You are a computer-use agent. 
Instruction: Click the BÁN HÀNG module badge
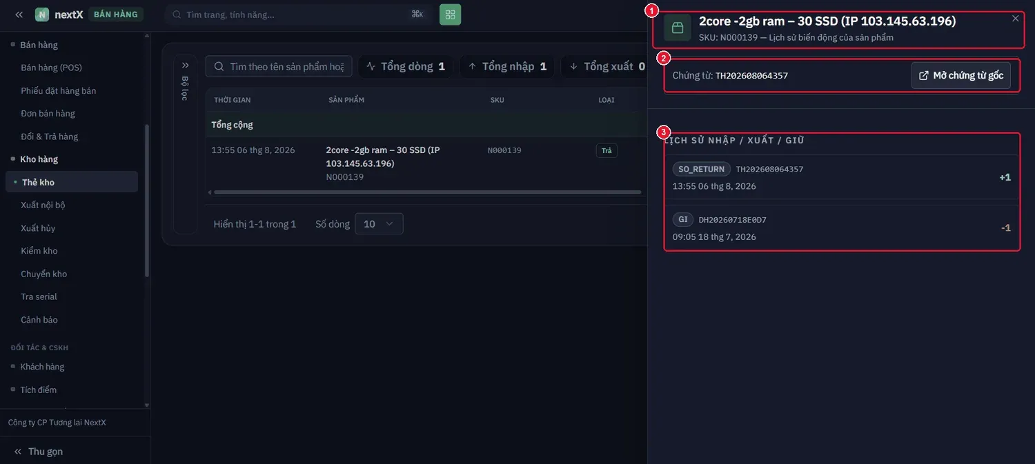[x=116, y=14]
